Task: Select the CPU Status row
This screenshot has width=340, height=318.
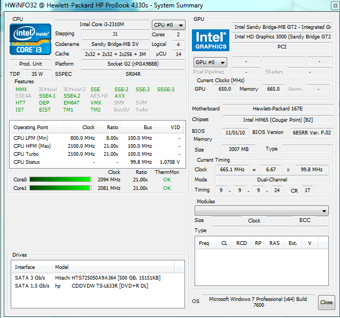Action: tap(98, 162)
